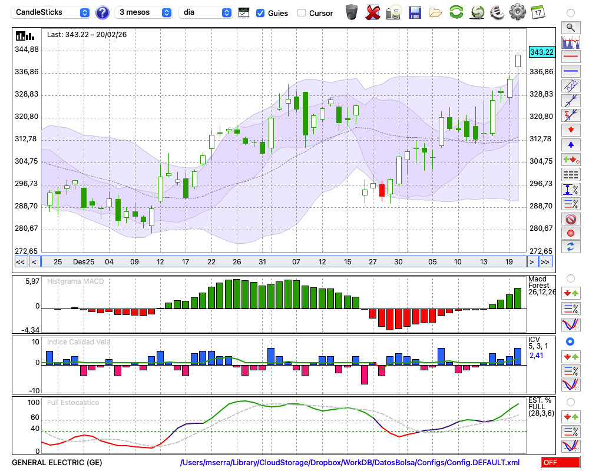The height and width of the screenshot is (471, 589).
Task: Click the main chart lines percent tool
Action: click(571, 204)
